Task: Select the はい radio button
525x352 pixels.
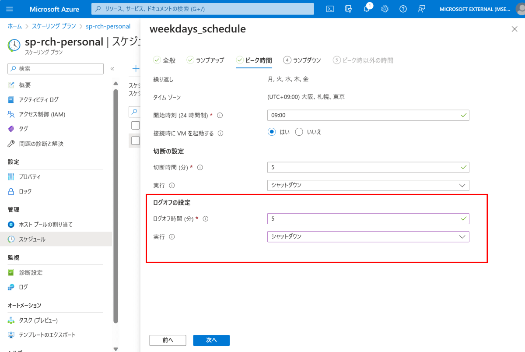Action: (x=272, y=132)
